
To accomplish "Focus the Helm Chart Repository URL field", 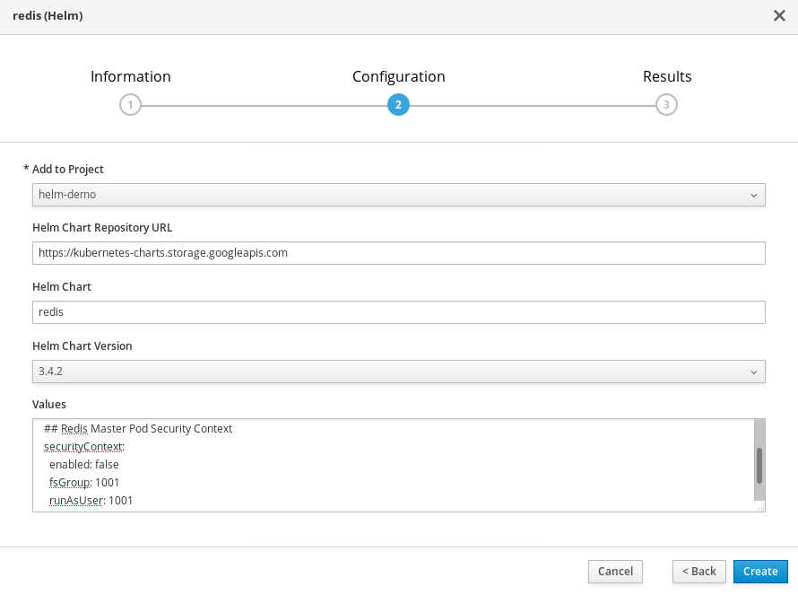I will click(x=398, y=253).
